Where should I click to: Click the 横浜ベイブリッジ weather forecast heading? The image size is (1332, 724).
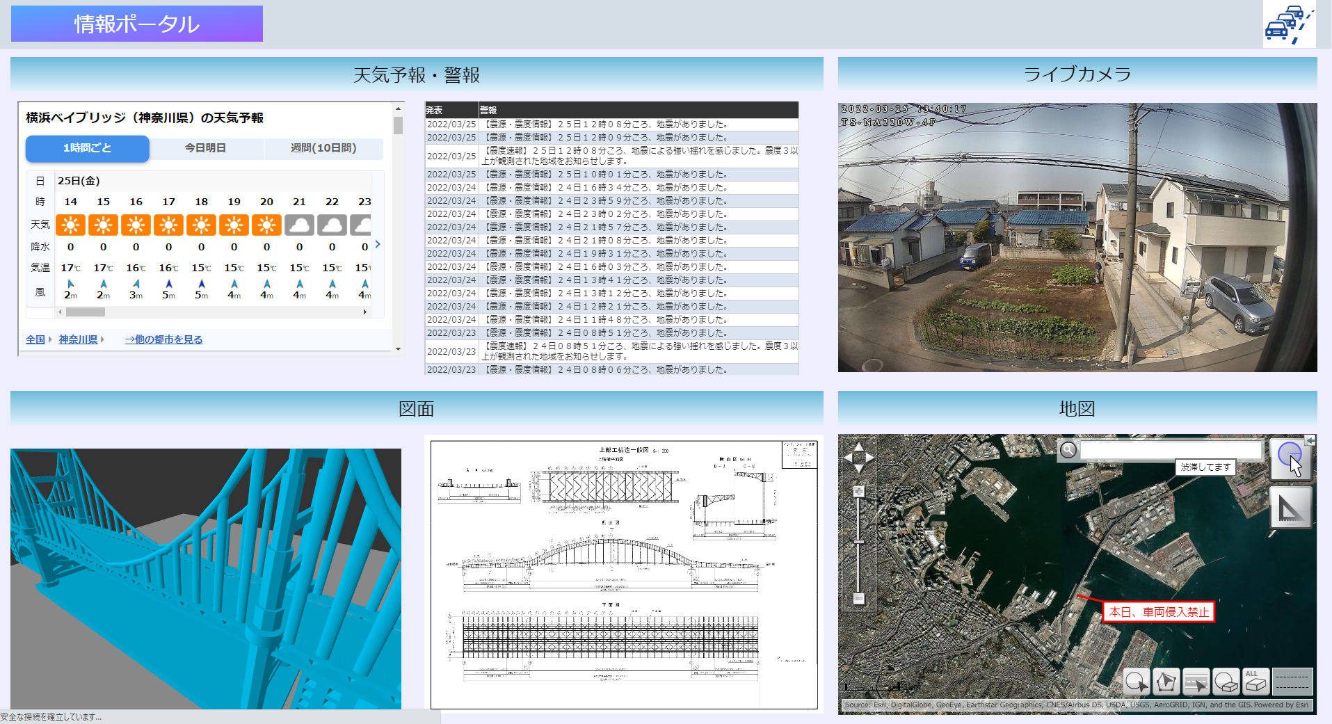(x=145, y=118)
